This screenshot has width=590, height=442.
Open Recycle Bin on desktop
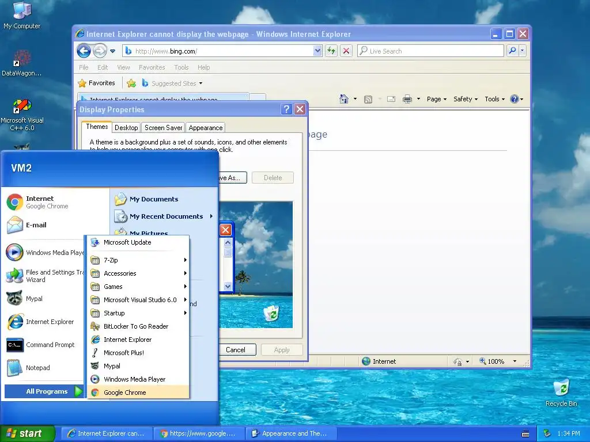(x=561, y=393)
